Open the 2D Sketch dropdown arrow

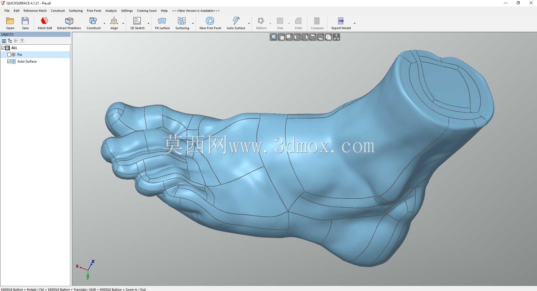148,24
